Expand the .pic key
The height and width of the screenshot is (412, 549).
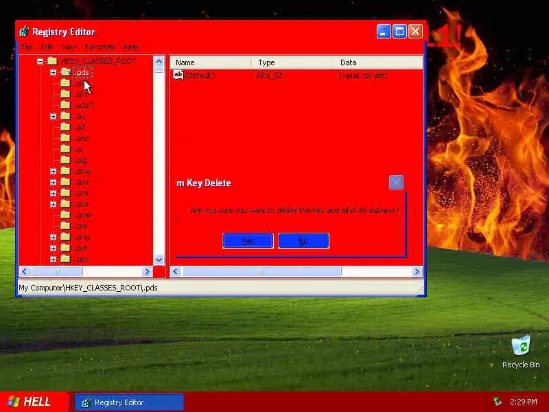tap(53, 116)
